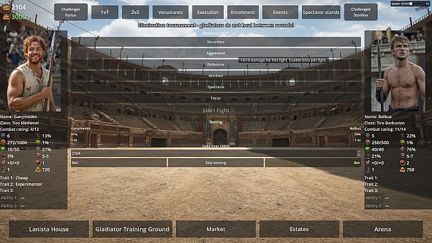432x243 pixels.
Task: Go to Lanista House
Action: 48,229
